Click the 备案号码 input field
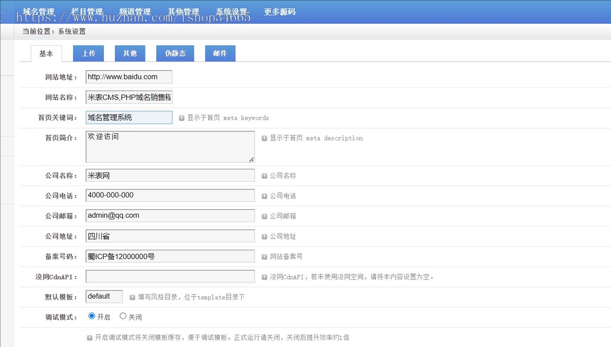611x347 pixels. tap(170, 256)
